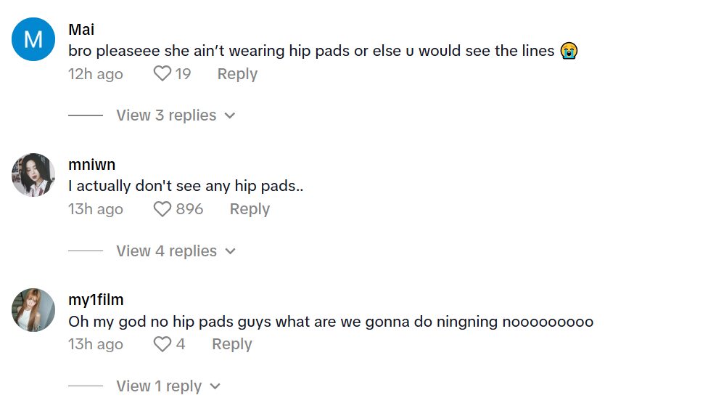Reply to mniwn's comment
Screen dimensions: 708x403
(x=250, y=209)
